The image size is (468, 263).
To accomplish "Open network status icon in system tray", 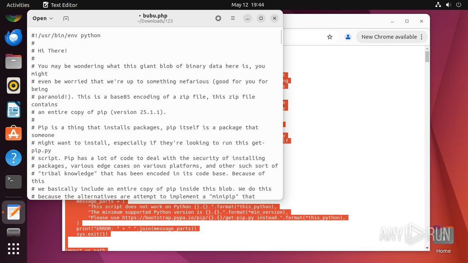I will [x=438, y=5].
